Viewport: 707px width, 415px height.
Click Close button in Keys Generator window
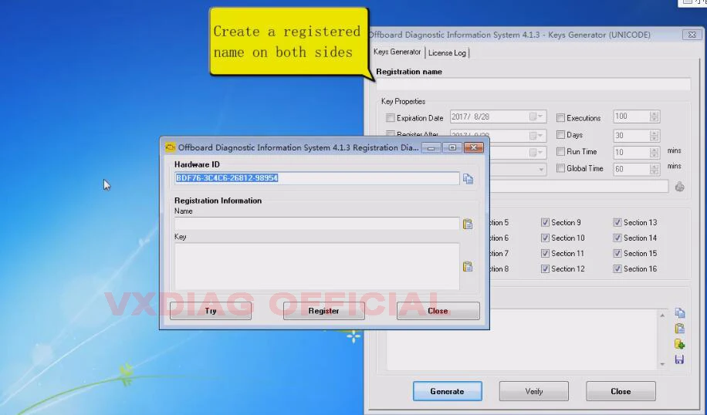point(621,391)
